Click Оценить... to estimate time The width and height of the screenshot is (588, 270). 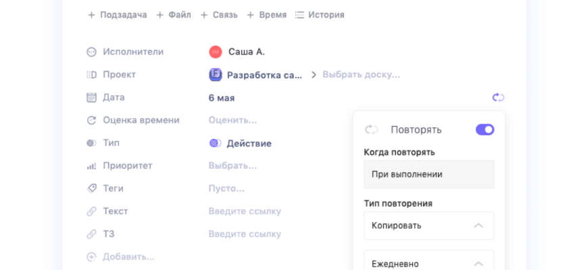pyautogui.click(x=232, y=121)
